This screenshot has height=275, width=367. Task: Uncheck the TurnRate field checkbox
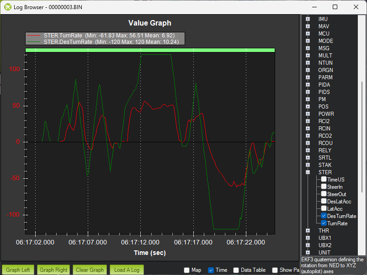coord(324,223)
